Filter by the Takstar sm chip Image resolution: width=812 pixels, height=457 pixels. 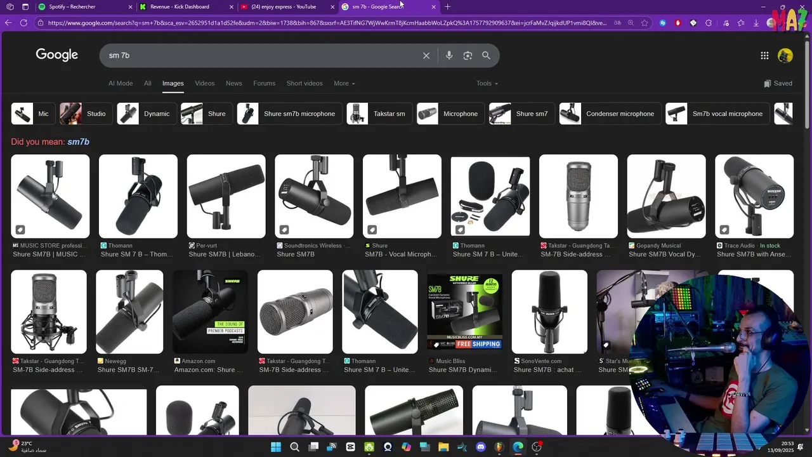[x=379, y=114]
